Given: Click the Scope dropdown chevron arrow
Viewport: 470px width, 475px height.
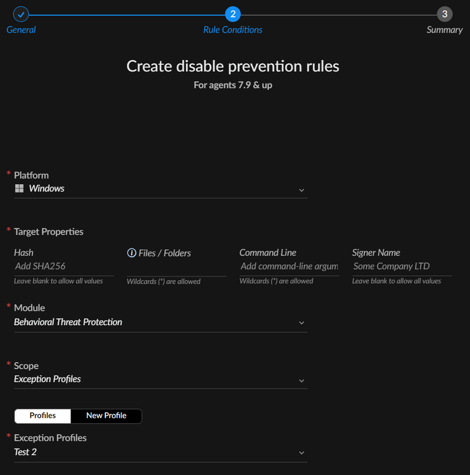Looking at the screenshot, I should (301, 381).
